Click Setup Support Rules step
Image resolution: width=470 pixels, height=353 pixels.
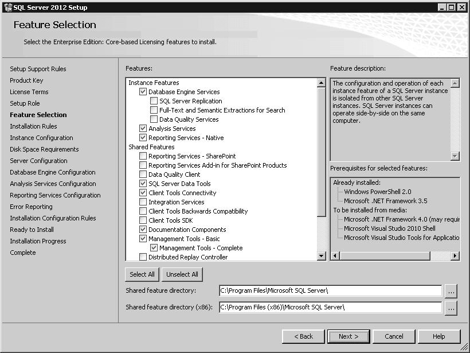[x=38, y=69]
